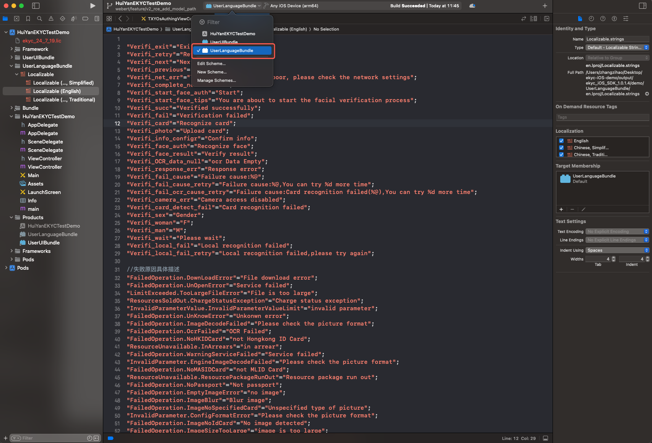Show the History inspector clock icon
Viewport: 652px width, 443px height.
coord(591,18)
